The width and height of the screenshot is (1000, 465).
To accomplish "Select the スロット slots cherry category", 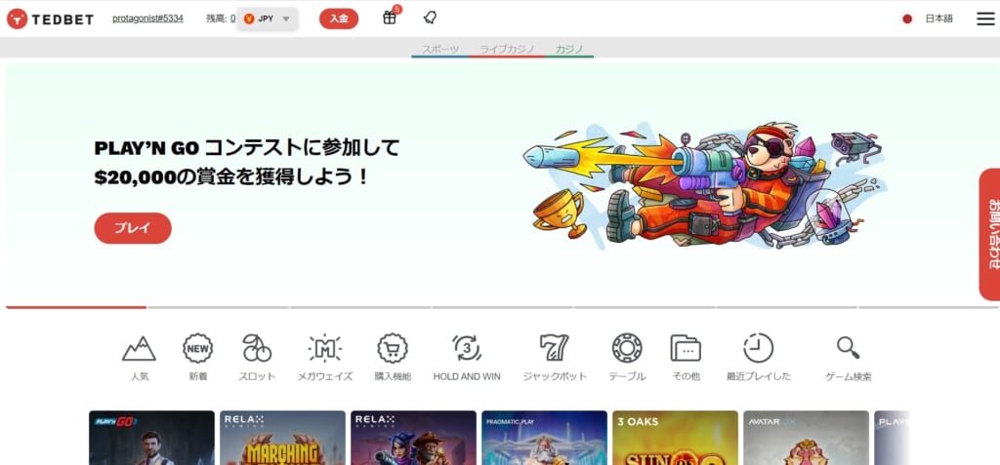I will (x=257, y=358).
